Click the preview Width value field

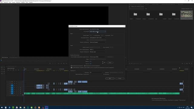[90, 61]
